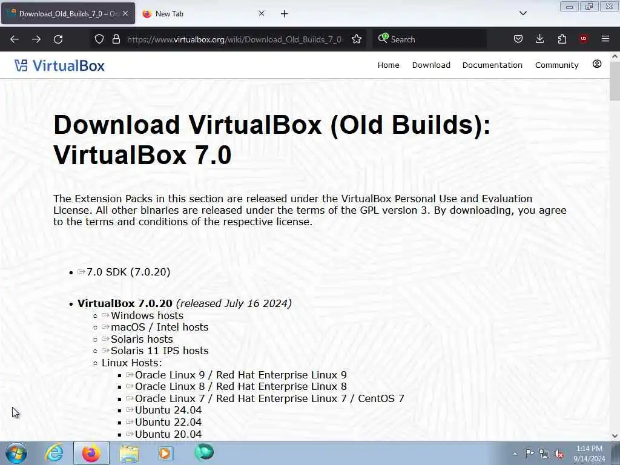Open the green round taskbar app

click(x=204, y=452)
